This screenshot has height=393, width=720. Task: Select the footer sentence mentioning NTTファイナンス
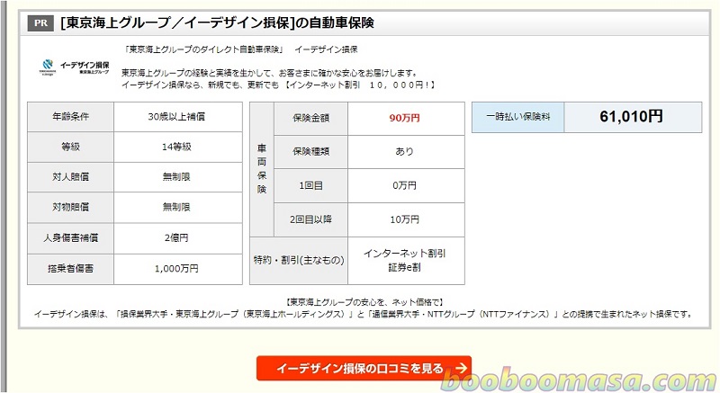[364, 314]
